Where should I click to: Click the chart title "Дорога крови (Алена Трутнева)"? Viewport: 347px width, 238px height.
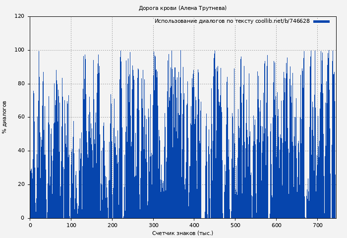click(x=182, y=8)
